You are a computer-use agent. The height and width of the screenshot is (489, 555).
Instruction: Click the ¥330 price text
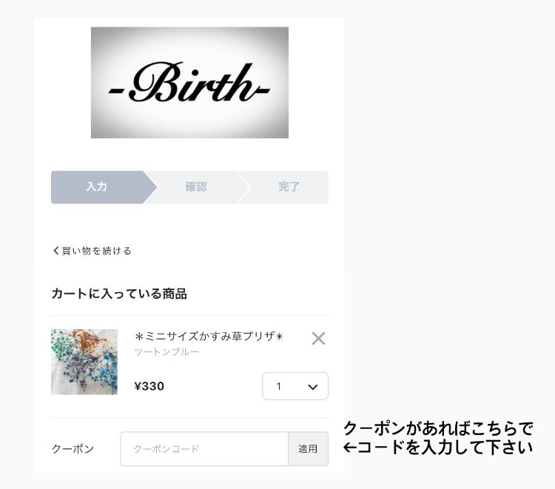(149, 386)
